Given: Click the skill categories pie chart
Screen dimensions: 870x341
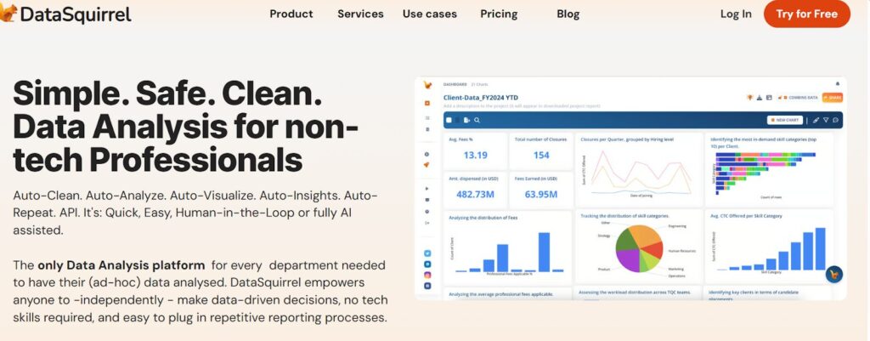Looking at the screenshot, I should click(x=638, y=248).
